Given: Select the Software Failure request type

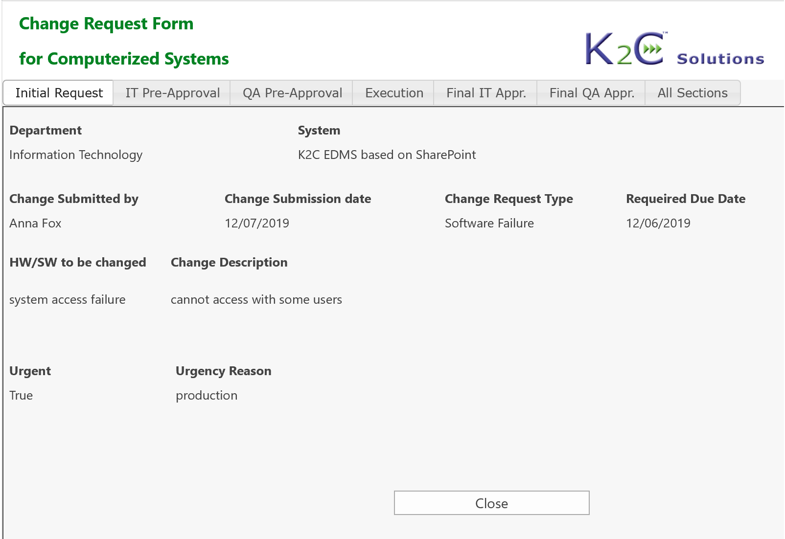Looking at the screenshot, I should click(489, 224).
